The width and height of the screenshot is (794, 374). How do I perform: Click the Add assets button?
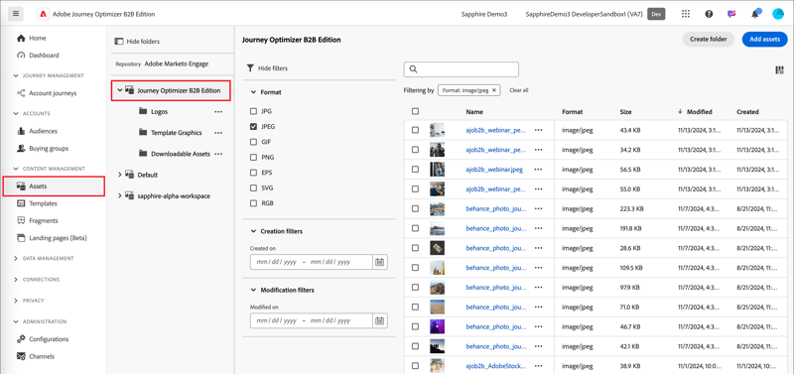[x=764, y=39]
